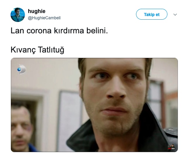185x154 pixels.
Task: Open the hughie display name link
Action: [37, 11]
